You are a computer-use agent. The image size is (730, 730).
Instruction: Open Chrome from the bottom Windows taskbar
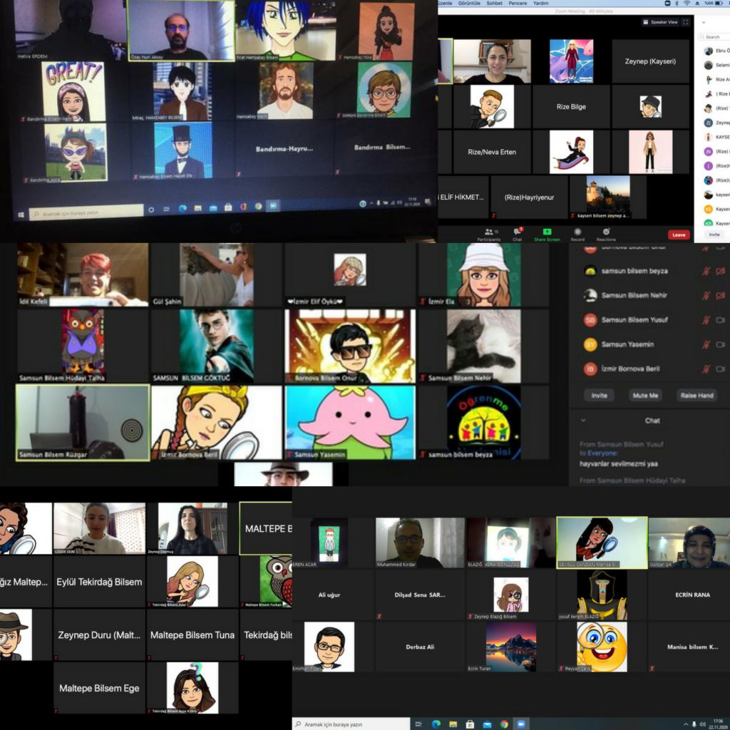point(504,724)
